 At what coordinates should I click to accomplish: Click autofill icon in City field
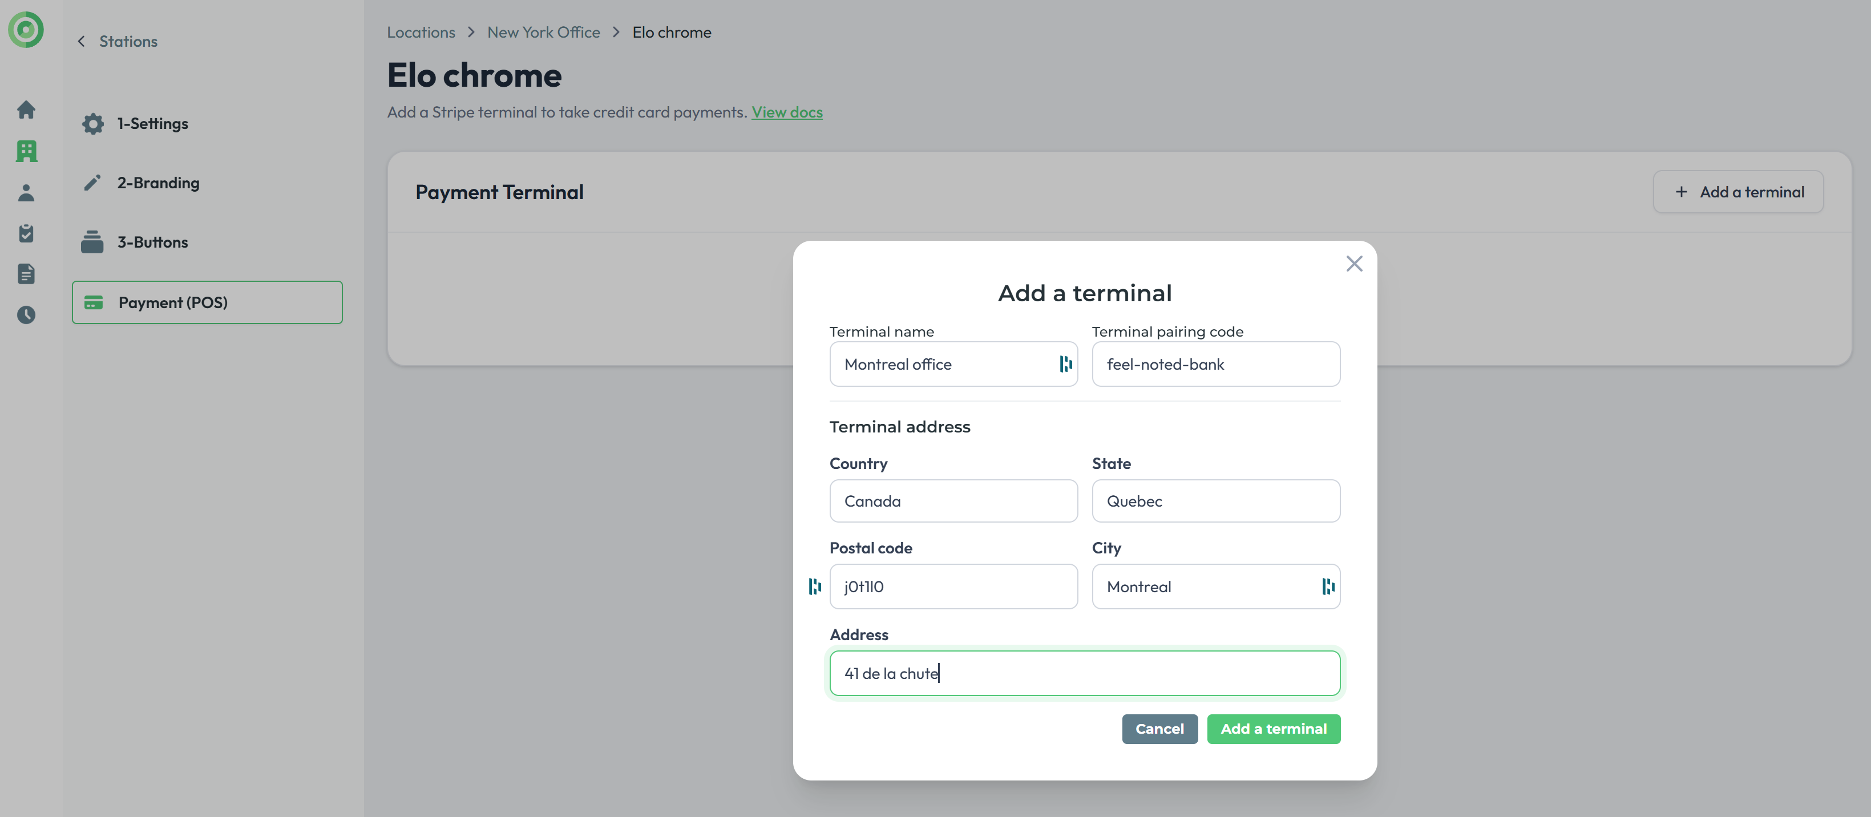pyautogui.click(x=1328, y=586)
